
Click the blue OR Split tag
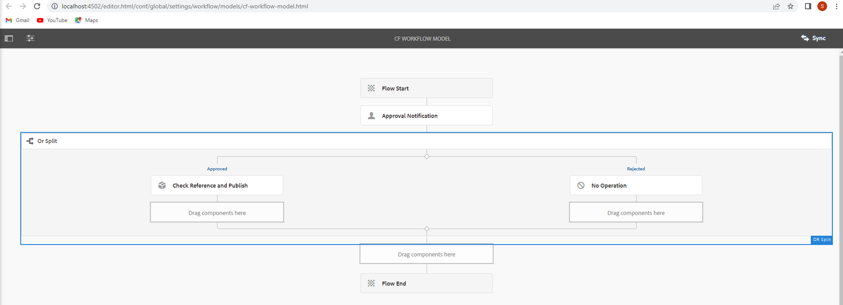pyautogui.click(x=821, y=240)
